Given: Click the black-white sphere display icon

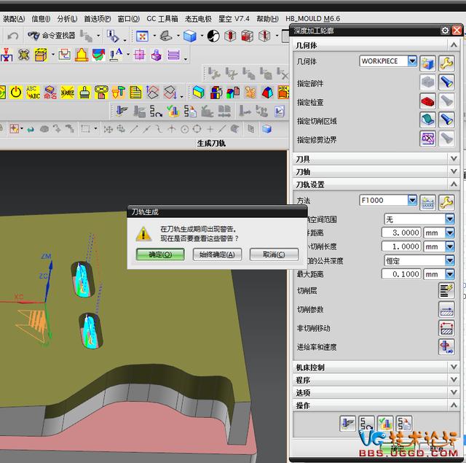Looking at the screenshot, I should pyautogui.click(x=213, y=36).
